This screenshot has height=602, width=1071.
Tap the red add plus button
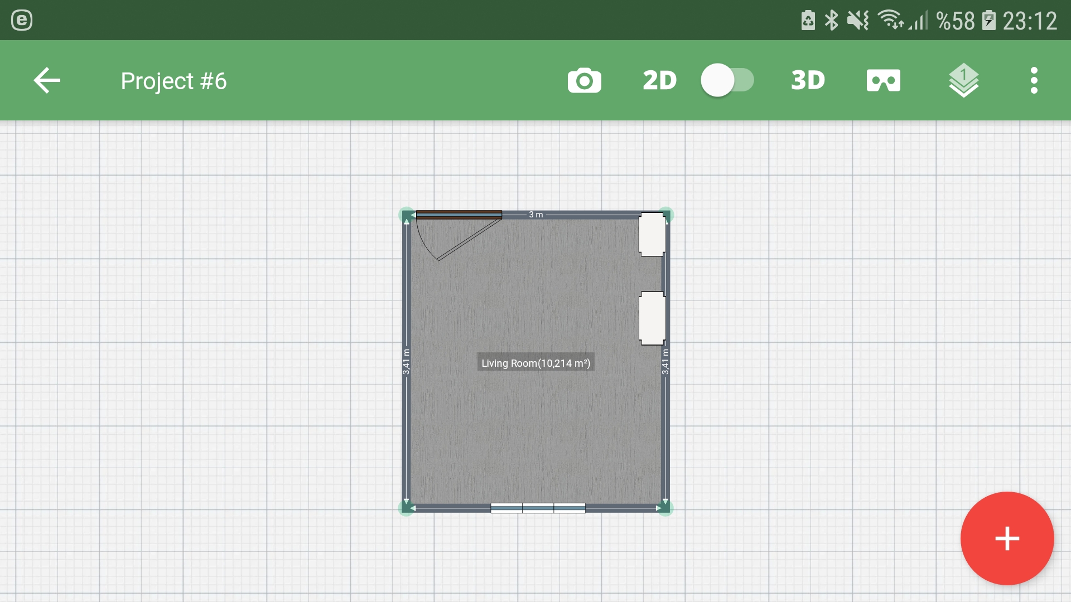pos(1007,538)
